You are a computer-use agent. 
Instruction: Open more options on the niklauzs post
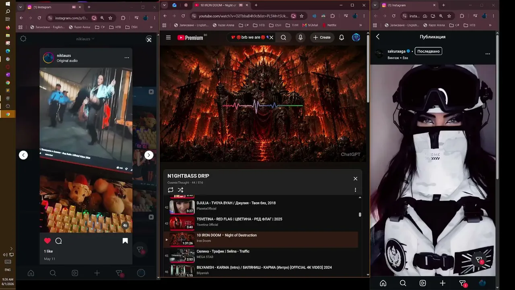pos(127,58)
